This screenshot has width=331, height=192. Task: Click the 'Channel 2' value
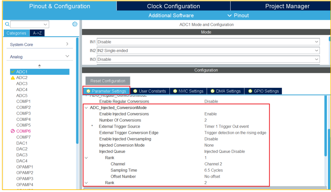pyautogui.click(x=213, y=164)
